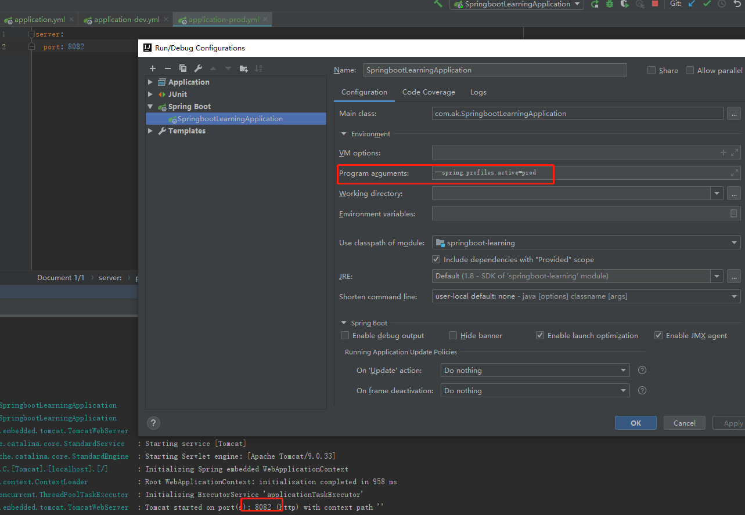Switch to Configuration tab
Viewport: 745px width, 515px height.
364,92
